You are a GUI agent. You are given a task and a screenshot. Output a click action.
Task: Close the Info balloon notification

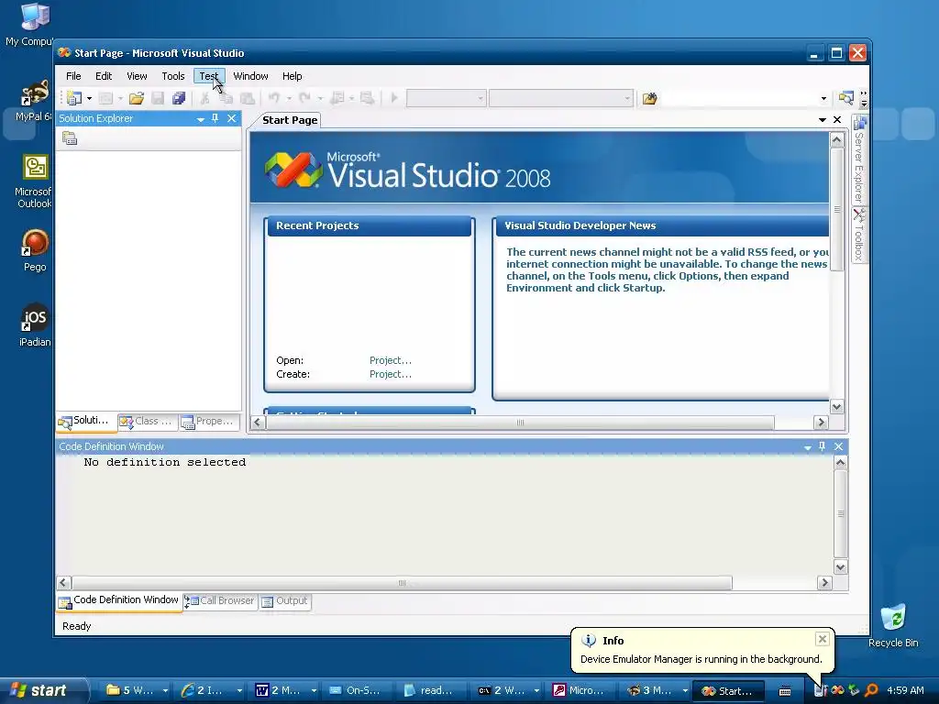pyautogui.click(x=823, y=639)
